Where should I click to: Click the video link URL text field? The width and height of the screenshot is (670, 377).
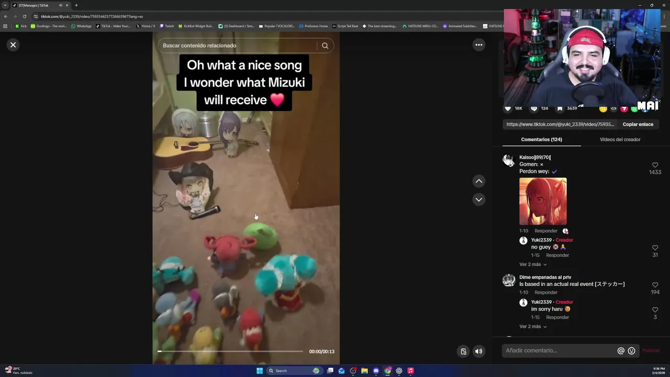click(560, 124)
